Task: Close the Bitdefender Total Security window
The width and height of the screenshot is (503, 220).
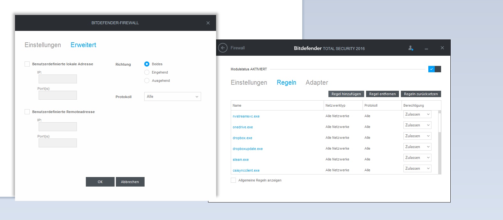Action: 442,48
